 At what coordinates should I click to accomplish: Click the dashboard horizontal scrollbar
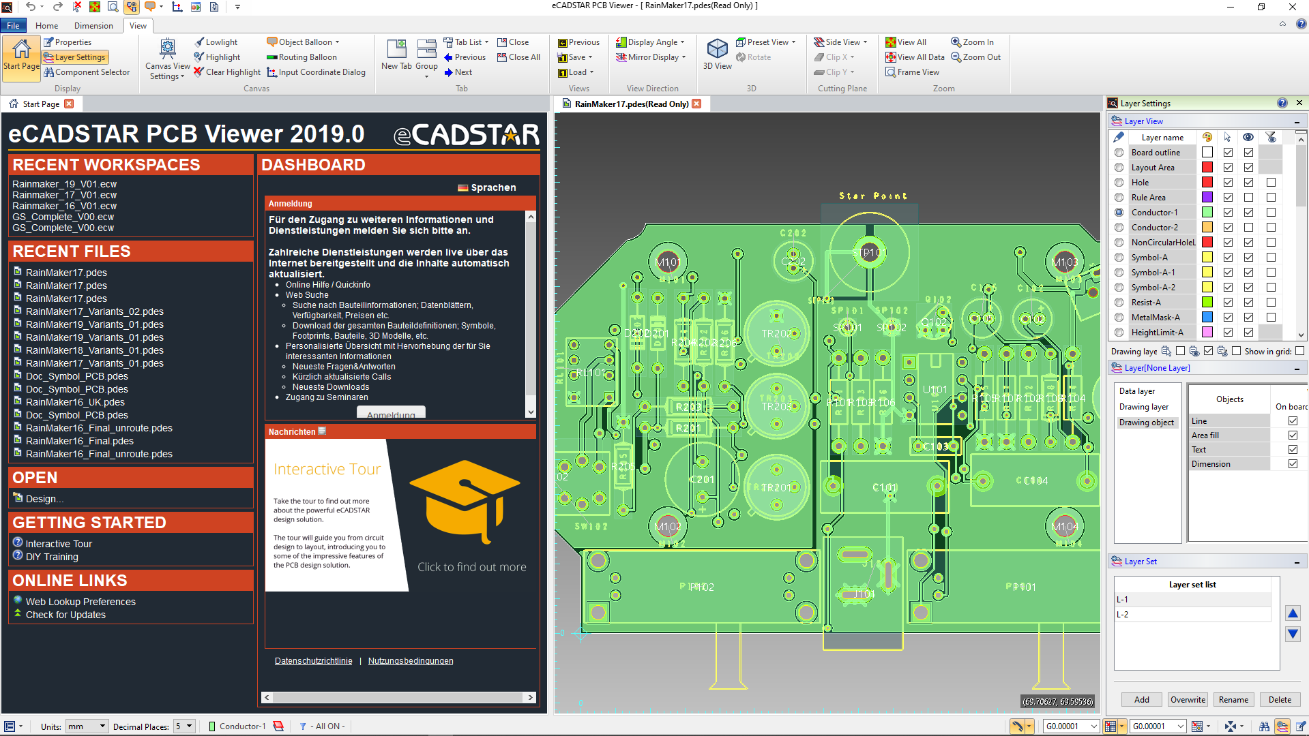[x=398, y=698]
